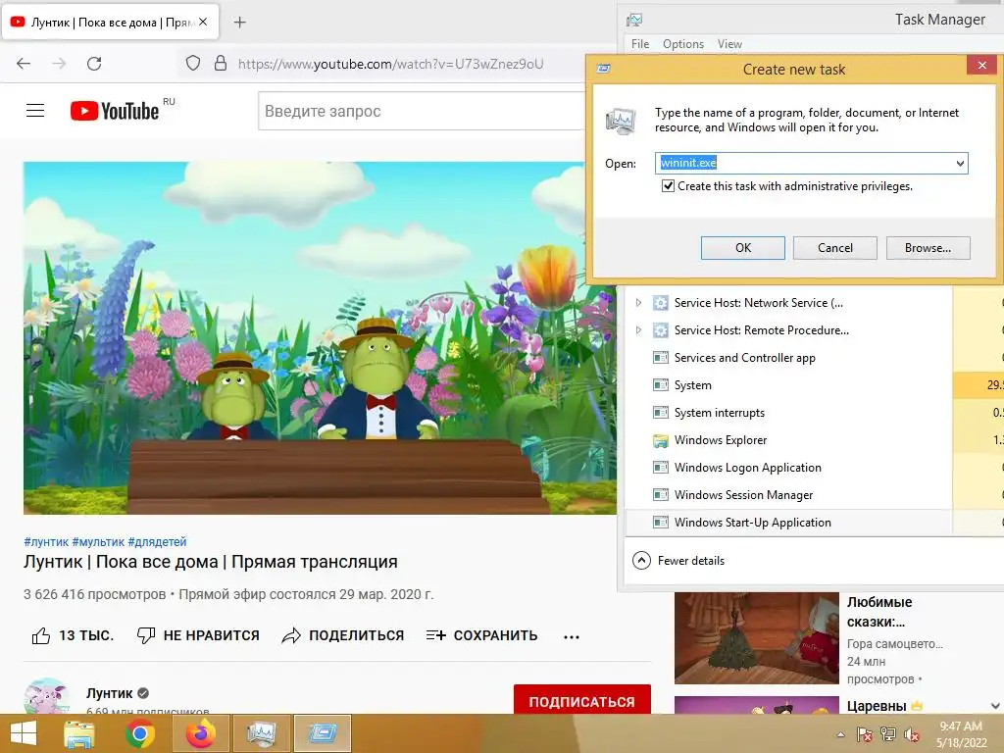Image resolution: width=1004 pixels, height=753 pixels.
Task: Click the Create new task taskbar icon
Action: coord(322,733)
